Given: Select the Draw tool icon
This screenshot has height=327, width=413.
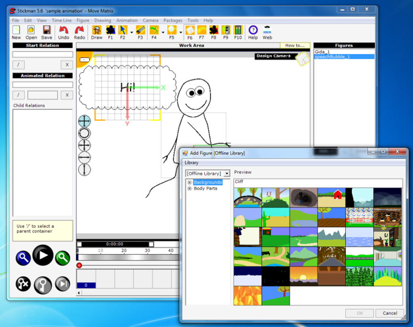Looking at the screenshot, I should (x=97, y=32).
